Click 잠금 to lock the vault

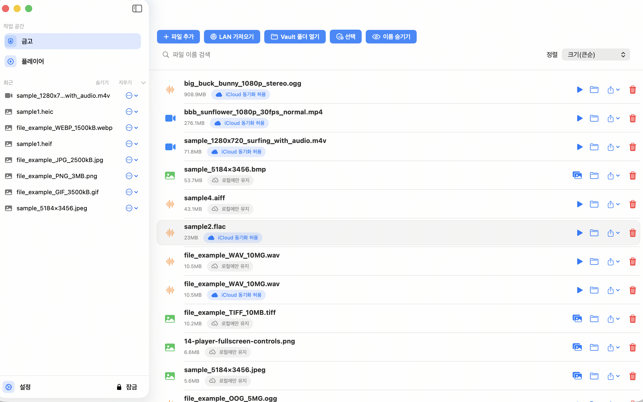pyautogui.click(x=127, y=387)
